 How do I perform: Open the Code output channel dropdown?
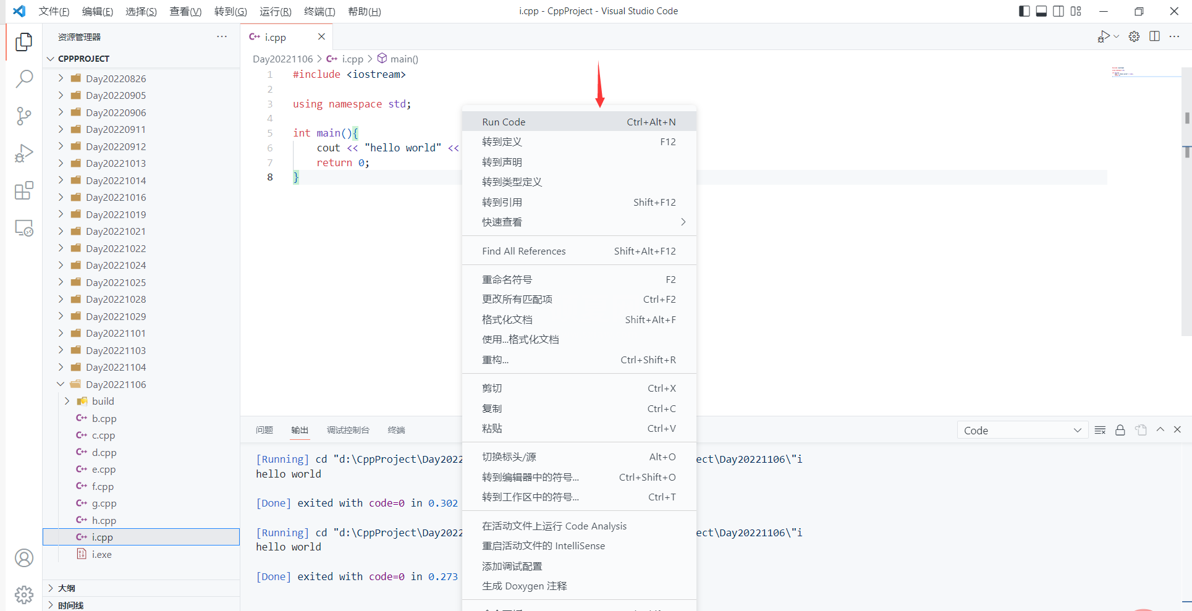point(1022,430)
